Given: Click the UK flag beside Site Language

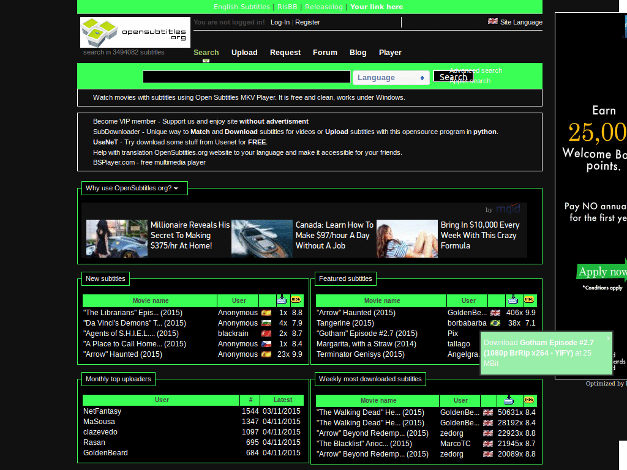Looking at the screenshot, I should 493,21.
